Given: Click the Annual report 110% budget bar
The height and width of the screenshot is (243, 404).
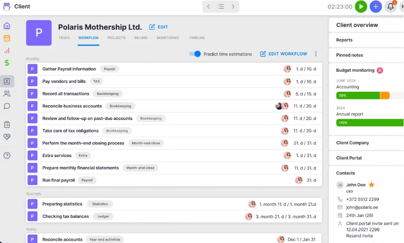Looking at the screenshot, I should [x=370, y=123].
